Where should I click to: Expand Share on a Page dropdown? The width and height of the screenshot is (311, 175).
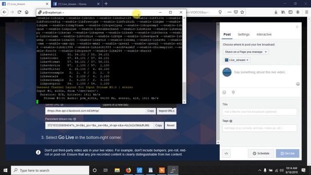[245, 52]
